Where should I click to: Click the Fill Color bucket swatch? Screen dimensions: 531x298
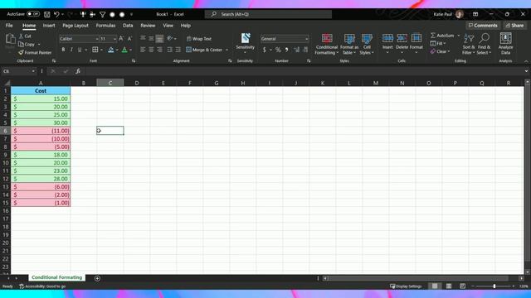coord(110,50)
